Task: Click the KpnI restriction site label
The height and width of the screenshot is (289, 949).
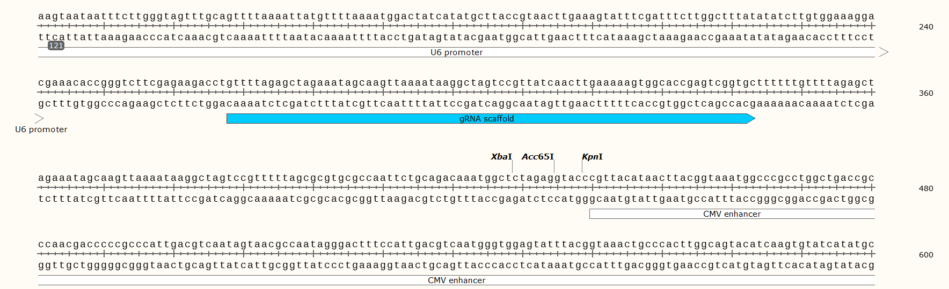Action: (x=592, y=157)
